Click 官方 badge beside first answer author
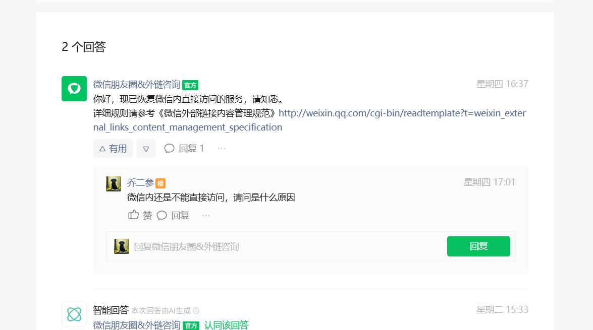593x330 pixels. (x=190, y=85)
